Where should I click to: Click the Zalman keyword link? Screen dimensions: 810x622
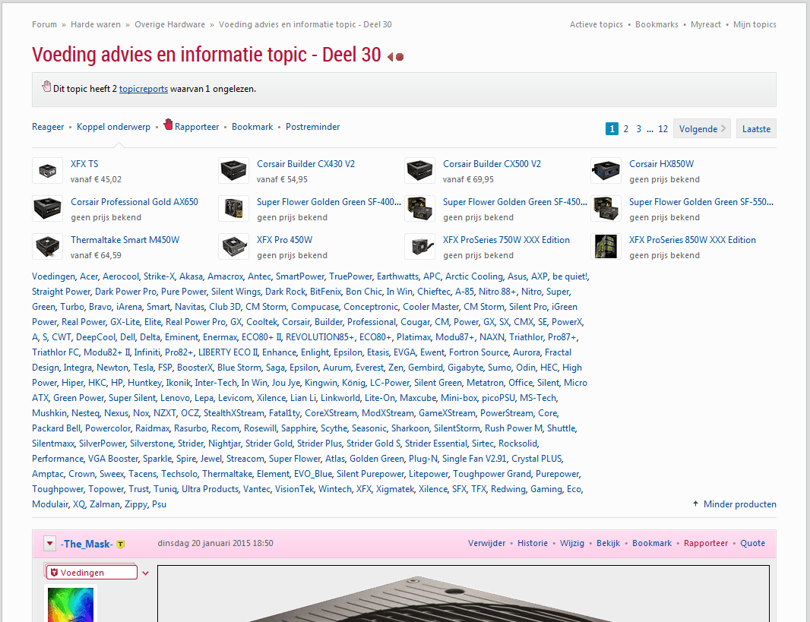tap(105, 504)
